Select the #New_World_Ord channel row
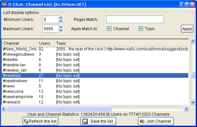Screen dimensions: 197x127 tap(95, 49)
